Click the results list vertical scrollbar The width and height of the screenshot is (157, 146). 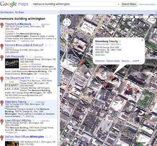tap(58, 51)
